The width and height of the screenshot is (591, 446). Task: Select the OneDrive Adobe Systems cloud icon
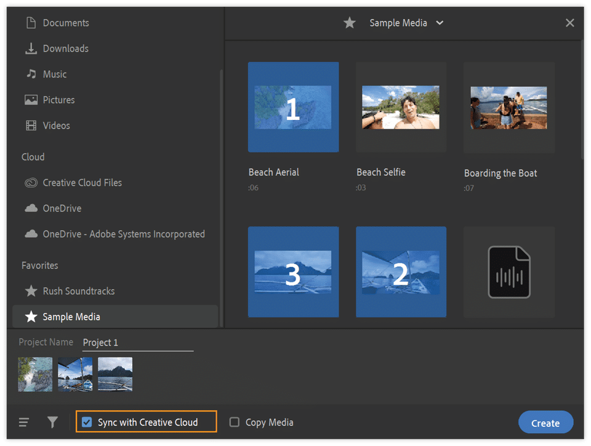31,234
